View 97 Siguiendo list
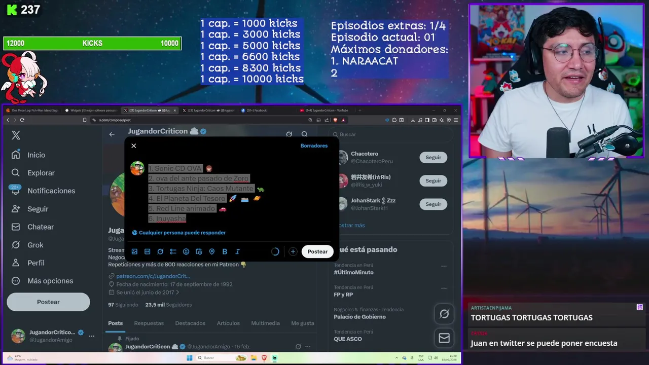The image size is (649, 365). coord(123,305)
